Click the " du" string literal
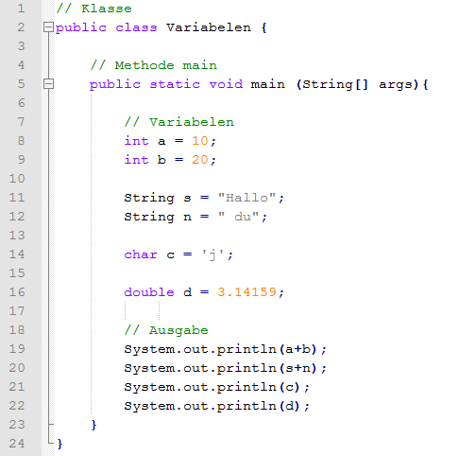The width and height of the screenshot is (459, 456). 238,217
